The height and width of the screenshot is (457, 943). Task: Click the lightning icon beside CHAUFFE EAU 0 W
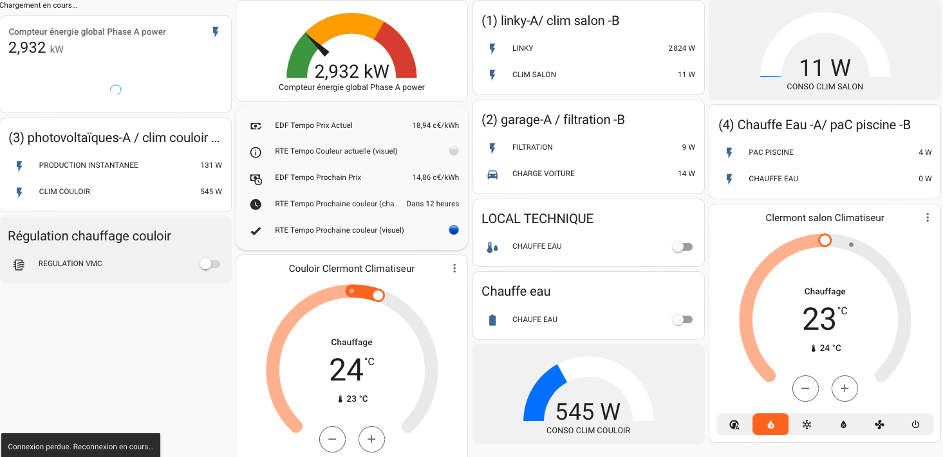click(x=729, y=179)
